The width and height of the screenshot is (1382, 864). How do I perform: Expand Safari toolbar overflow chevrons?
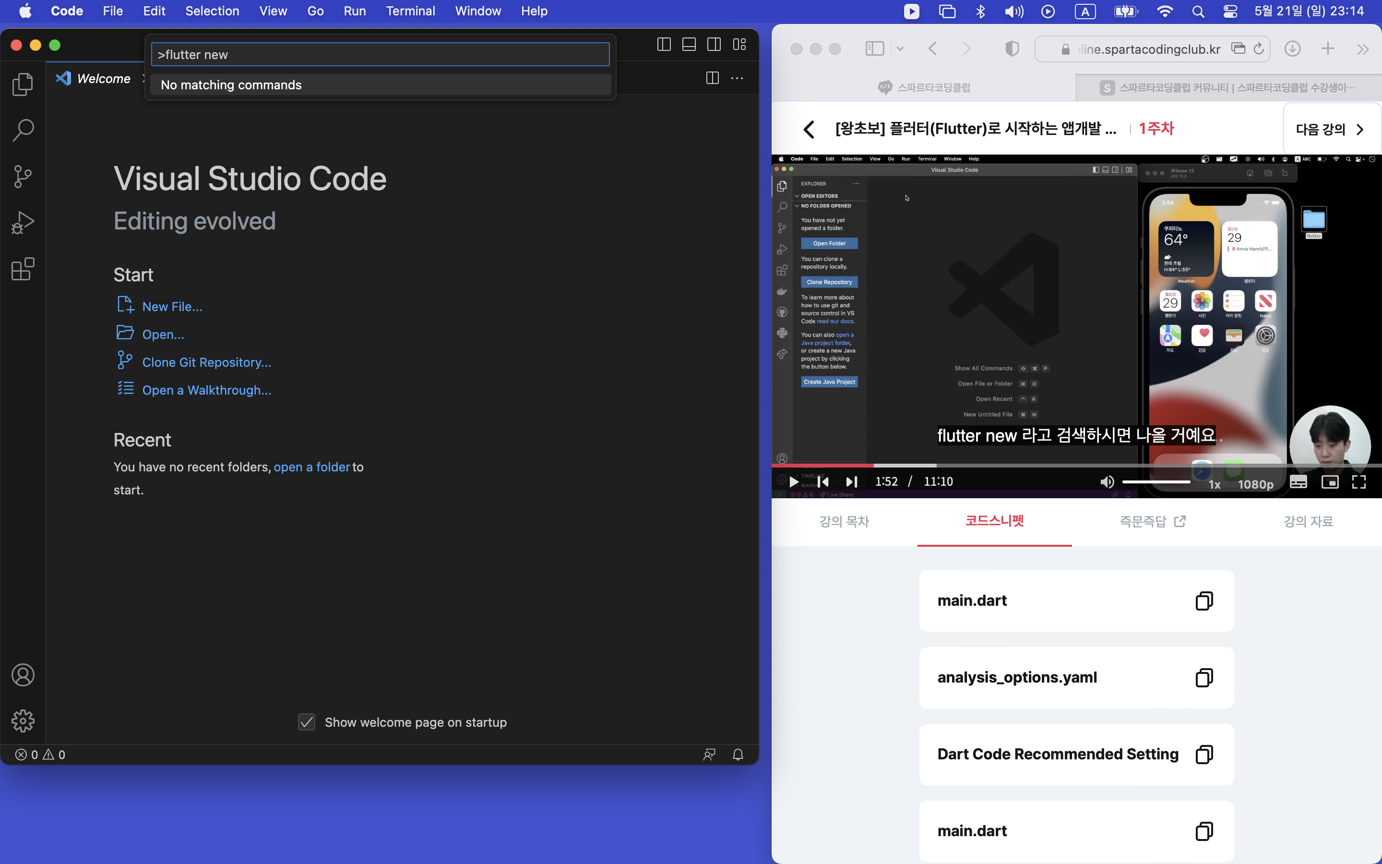coord(1363,49)
